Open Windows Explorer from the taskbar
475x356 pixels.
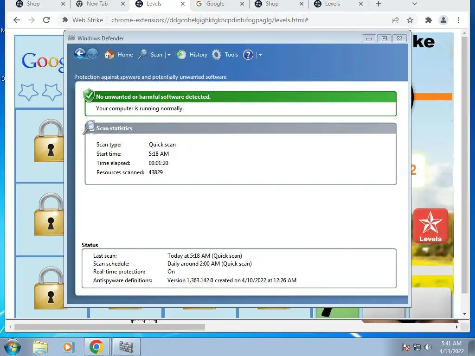pyautogui.click(x=40, y=347)
